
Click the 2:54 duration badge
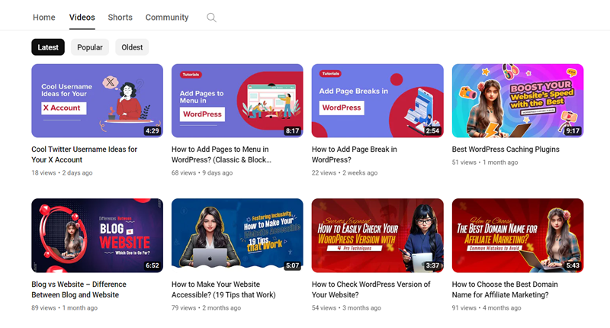(x=432, y=130)
